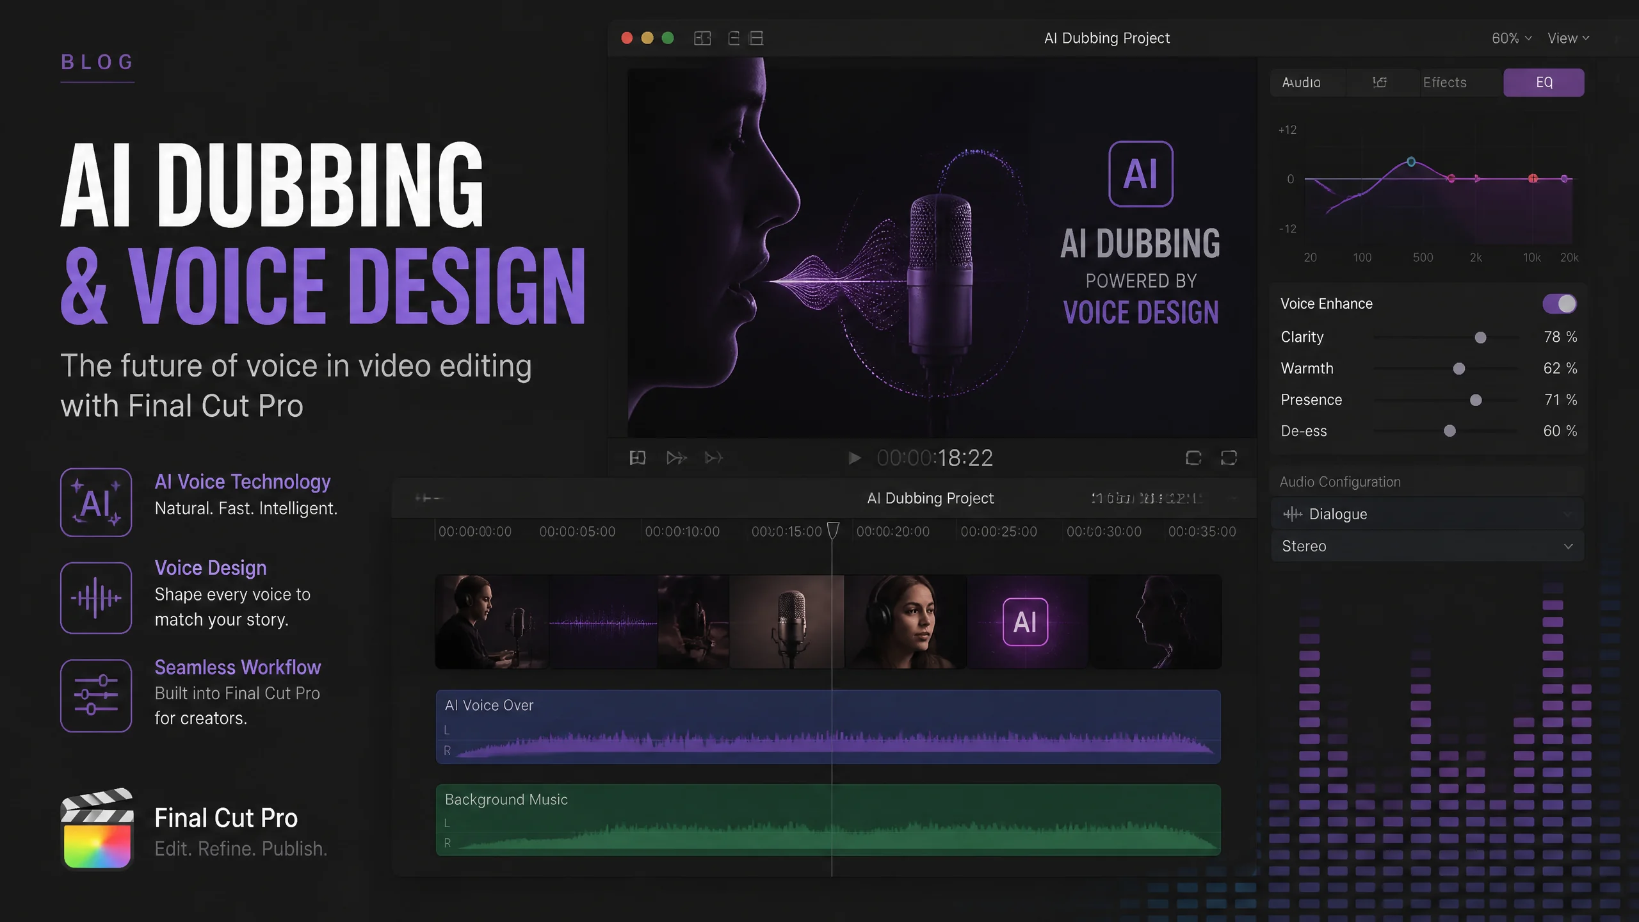Click 00:00:25:00 on timeline ruler
Image resolution: width=1639 pixels, height=922 pixels.
(998, 531)
